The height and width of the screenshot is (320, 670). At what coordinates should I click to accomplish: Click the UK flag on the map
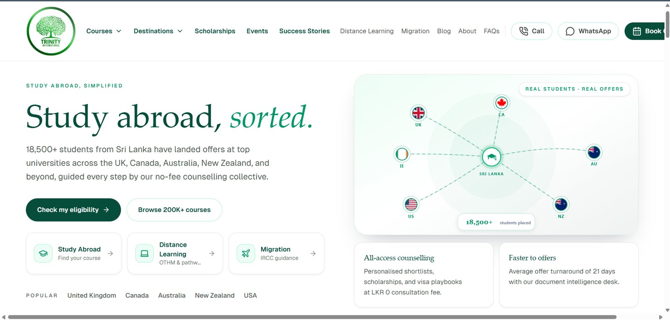pyautogui.click(x=418, y=113)
